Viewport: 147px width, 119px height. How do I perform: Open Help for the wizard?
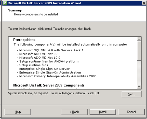point(18,112)
